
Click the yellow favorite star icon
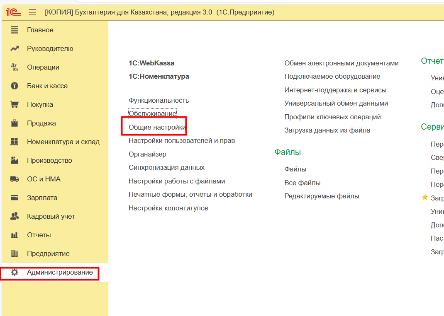pos(425,198)
